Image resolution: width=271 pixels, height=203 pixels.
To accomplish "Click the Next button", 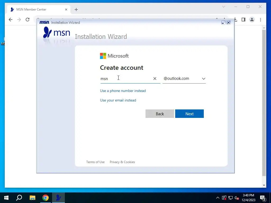I will [x=189, y=114].
